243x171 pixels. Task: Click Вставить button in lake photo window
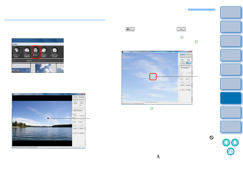tap(82, 126)
